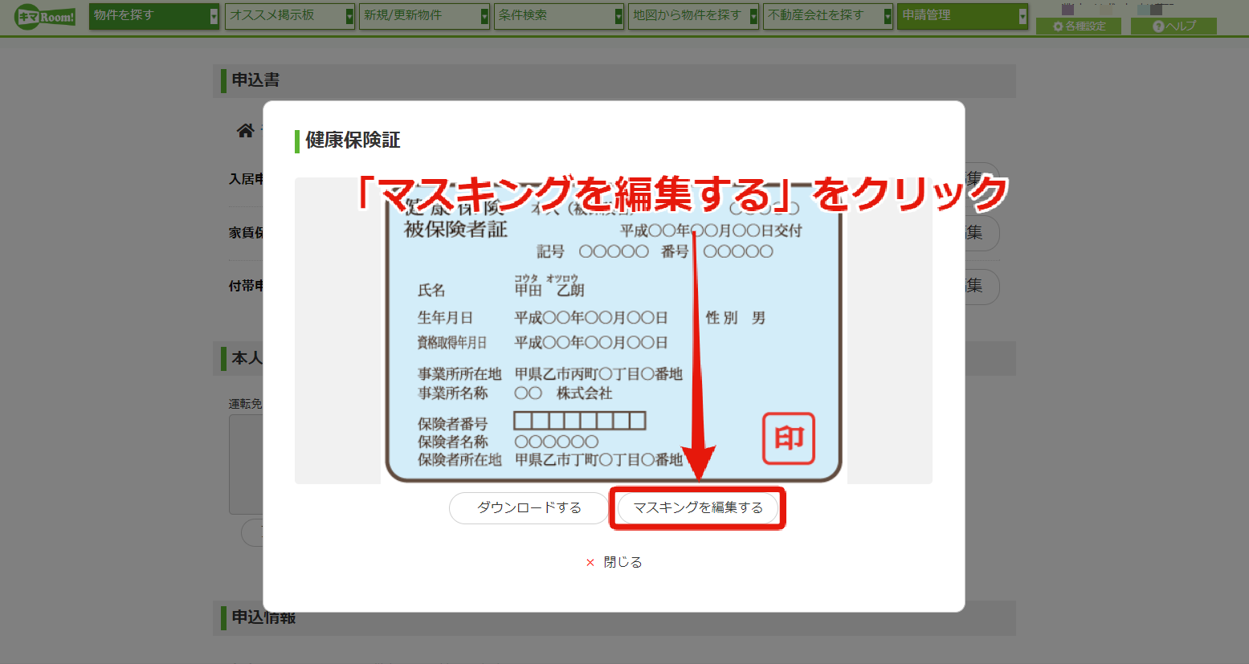1249x664 pixels.
Task: Click the health insurance card image
Action: pos(614,331)
